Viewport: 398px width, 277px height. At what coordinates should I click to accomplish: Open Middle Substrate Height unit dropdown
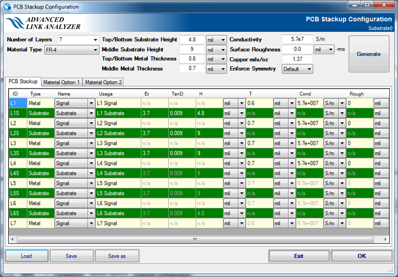coord(216,49)
